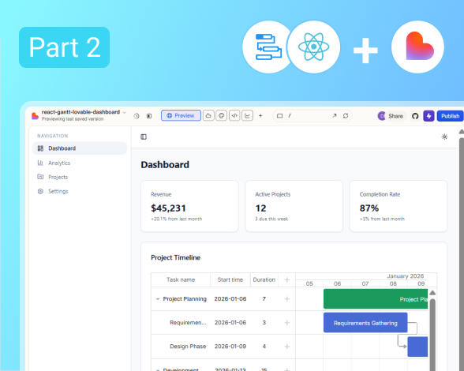Click the purple lightning bolt icon
Image resolution: width=464 pixels, height=371 pixels.
428,116
